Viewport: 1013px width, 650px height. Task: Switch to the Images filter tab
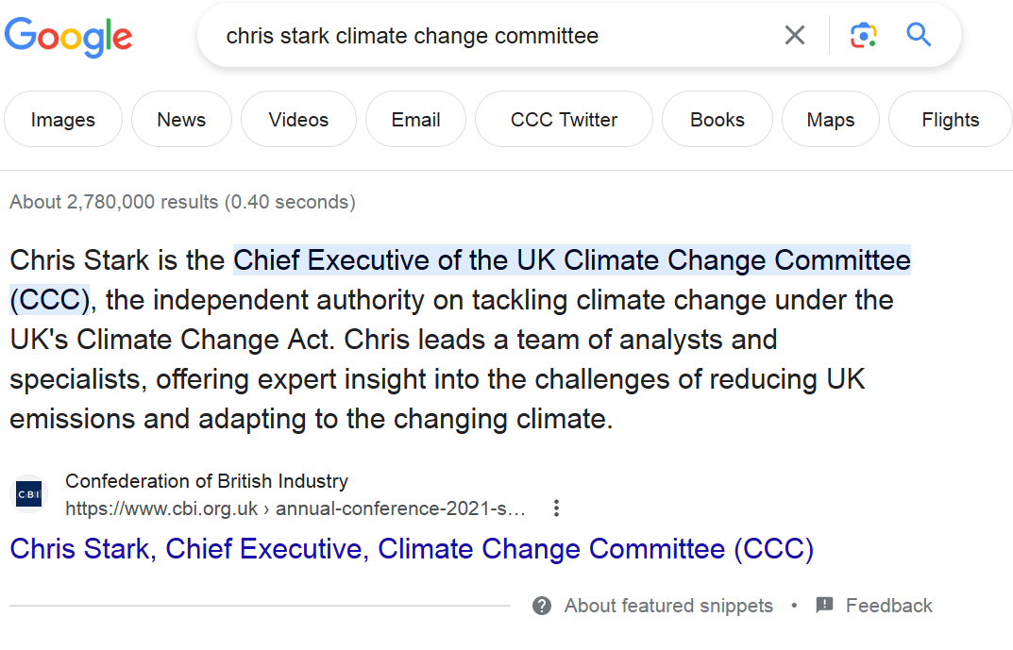tap(63, 120)
